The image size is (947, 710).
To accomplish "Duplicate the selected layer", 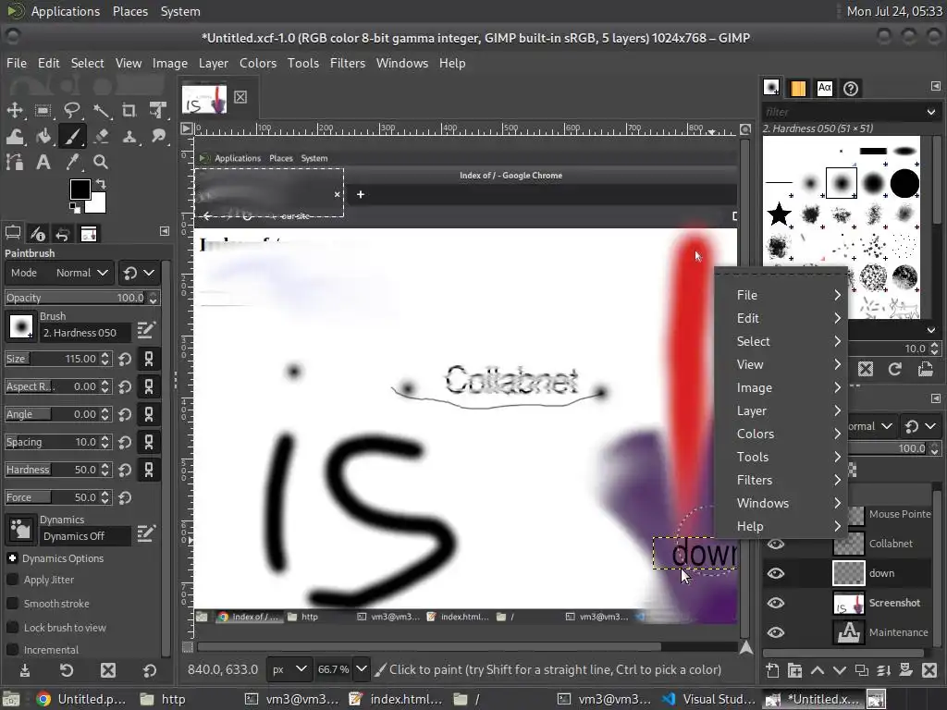I will 862,670.
